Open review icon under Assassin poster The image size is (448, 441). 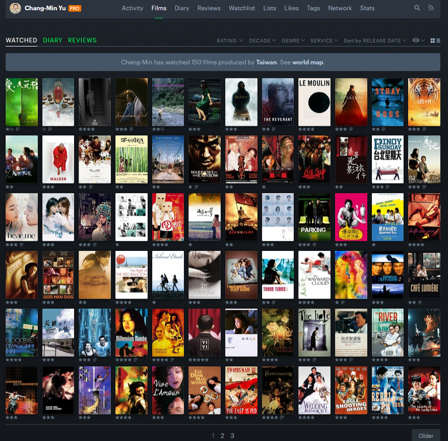pos(351,129)
